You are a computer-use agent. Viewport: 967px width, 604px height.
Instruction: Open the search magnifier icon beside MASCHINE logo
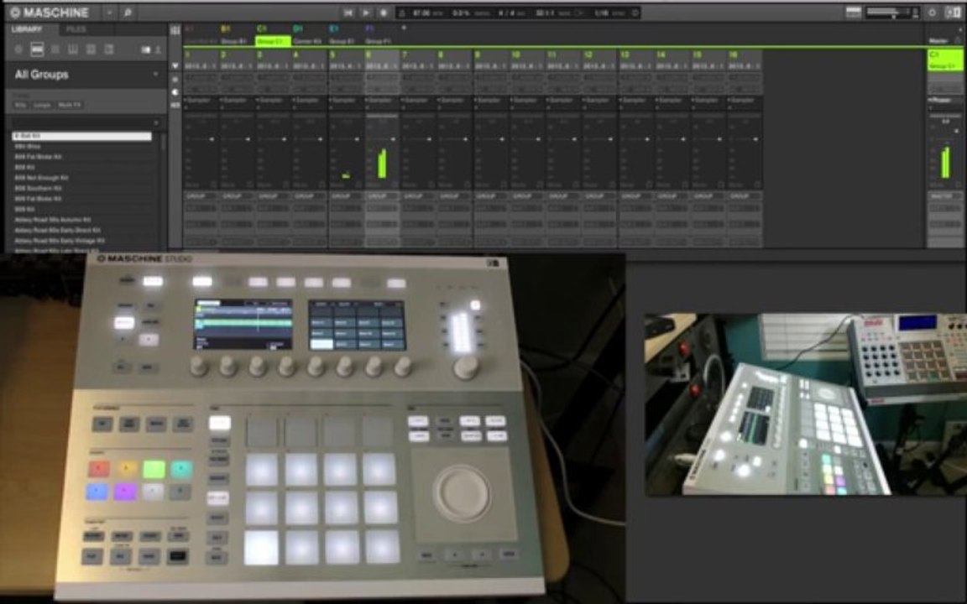[x=128, y=13]
